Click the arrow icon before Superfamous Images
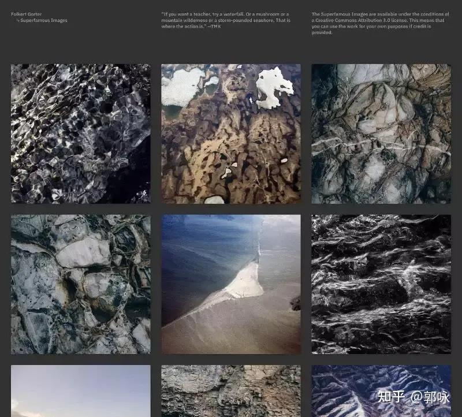 17,21
